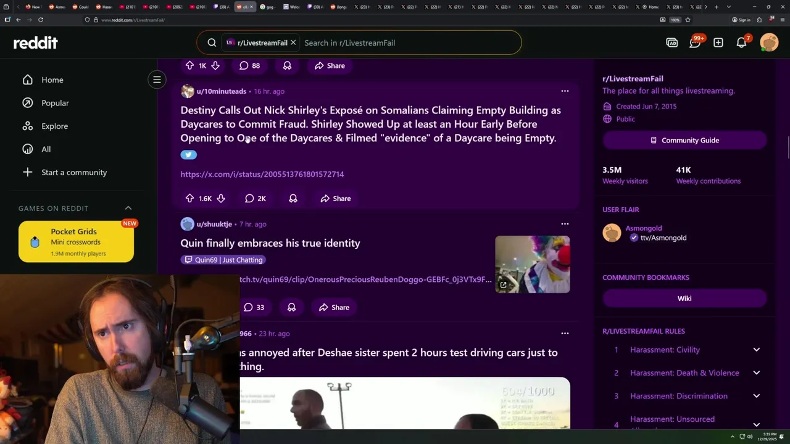Share the Destiny post

coord(335,199)
